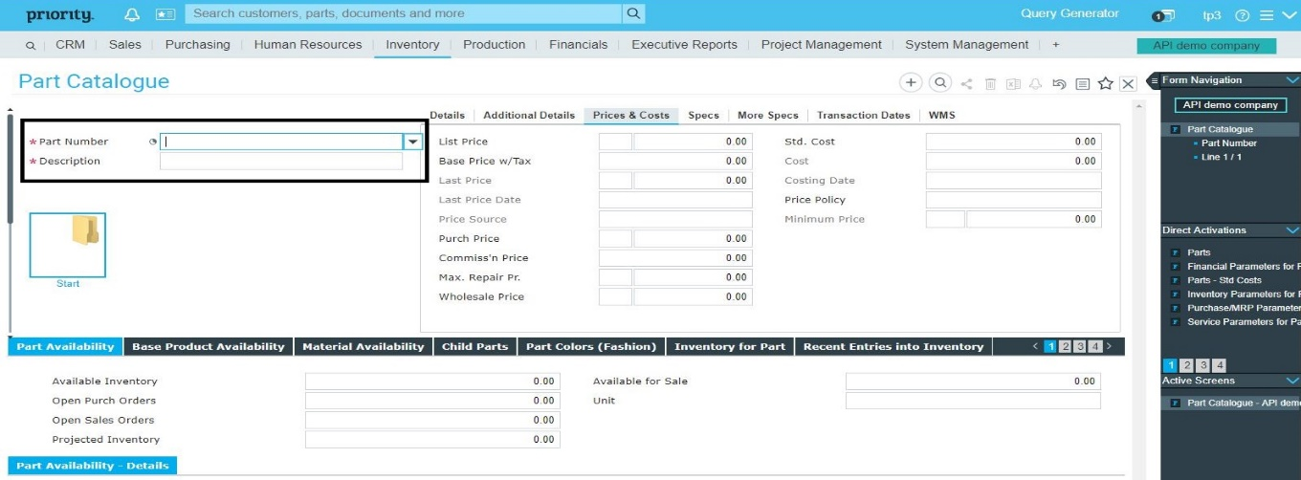The height and width of the screenshot is (480, 1301).
Task: Click the form text view list icon
Action: tap(1082, 84)
